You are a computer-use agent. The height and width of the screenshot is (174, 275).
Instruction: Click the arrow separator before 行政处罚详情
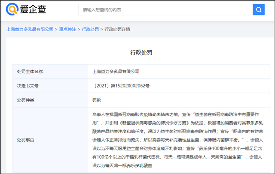(x=102, y=29)
